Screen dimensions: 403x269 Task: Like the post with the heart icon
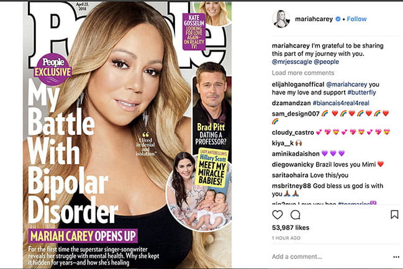278,215
